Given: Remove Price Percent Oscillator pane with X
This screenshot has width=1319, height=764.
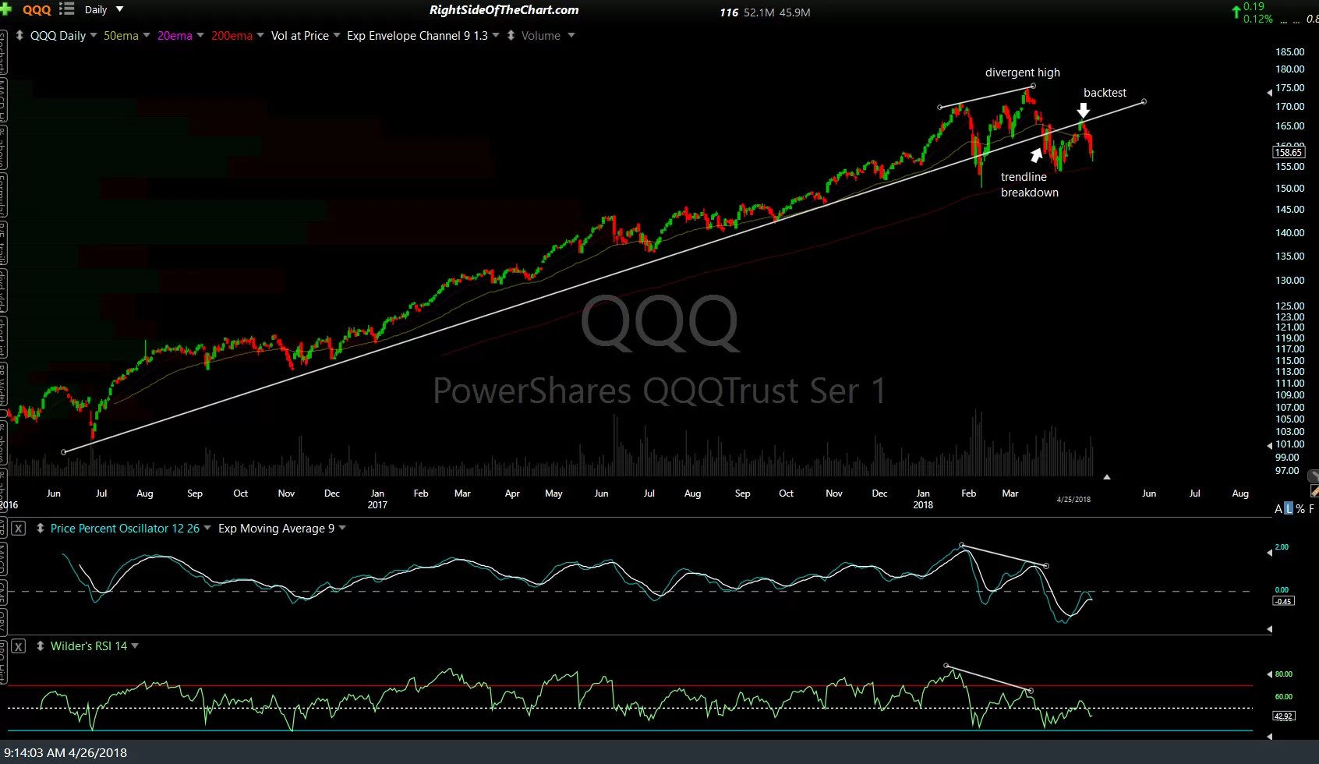Looking at the screenshot, I should tap(19, 529).
